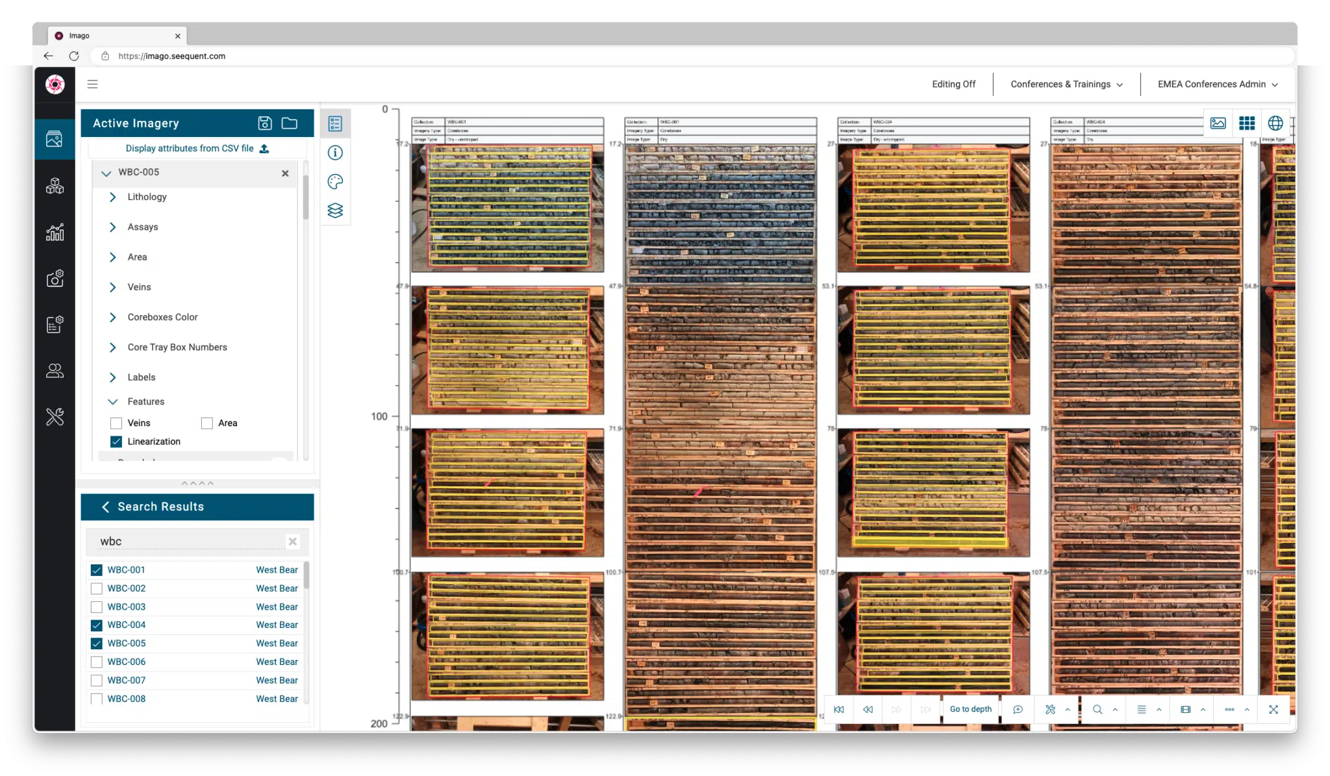The image size is (1330, 776).
Task: Click the globe/map view icon
Action: pyautogui.click(x=1275, y=123)
